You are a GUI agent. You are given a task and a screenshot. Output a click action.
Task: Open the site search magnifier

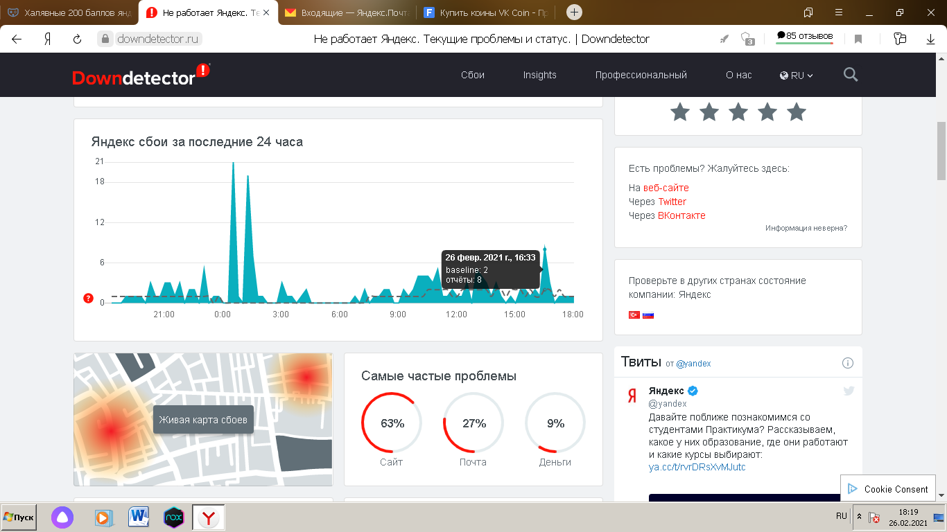[x=851, y=75]
